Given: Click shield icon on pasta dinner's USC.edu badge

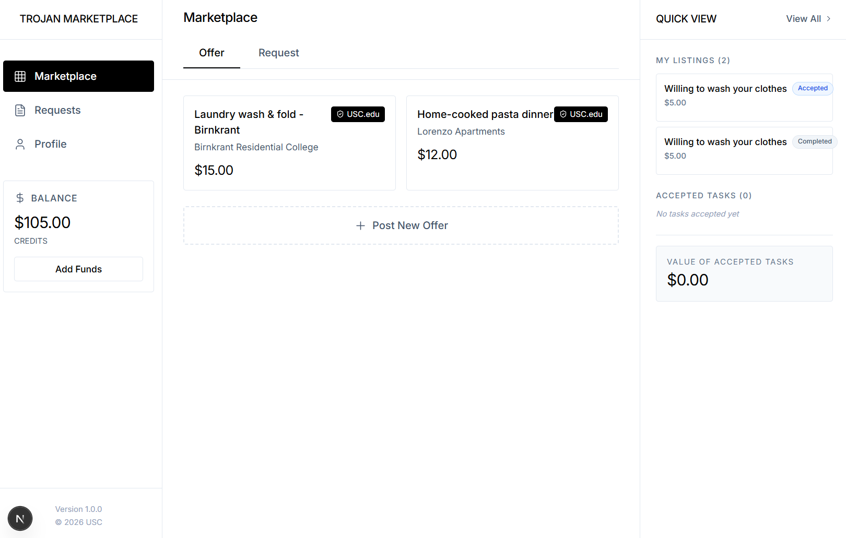Looking at the screenshot, I should (x=563, y=114).
